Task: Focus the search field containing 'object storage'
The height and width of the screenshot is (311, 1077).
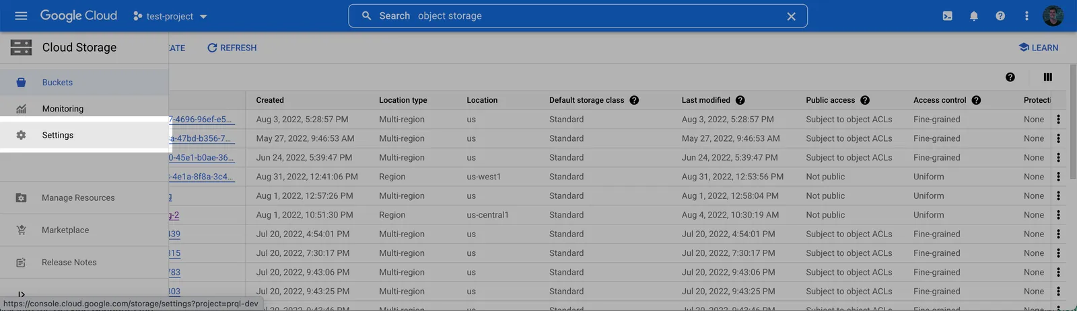Action: point(578,16)
